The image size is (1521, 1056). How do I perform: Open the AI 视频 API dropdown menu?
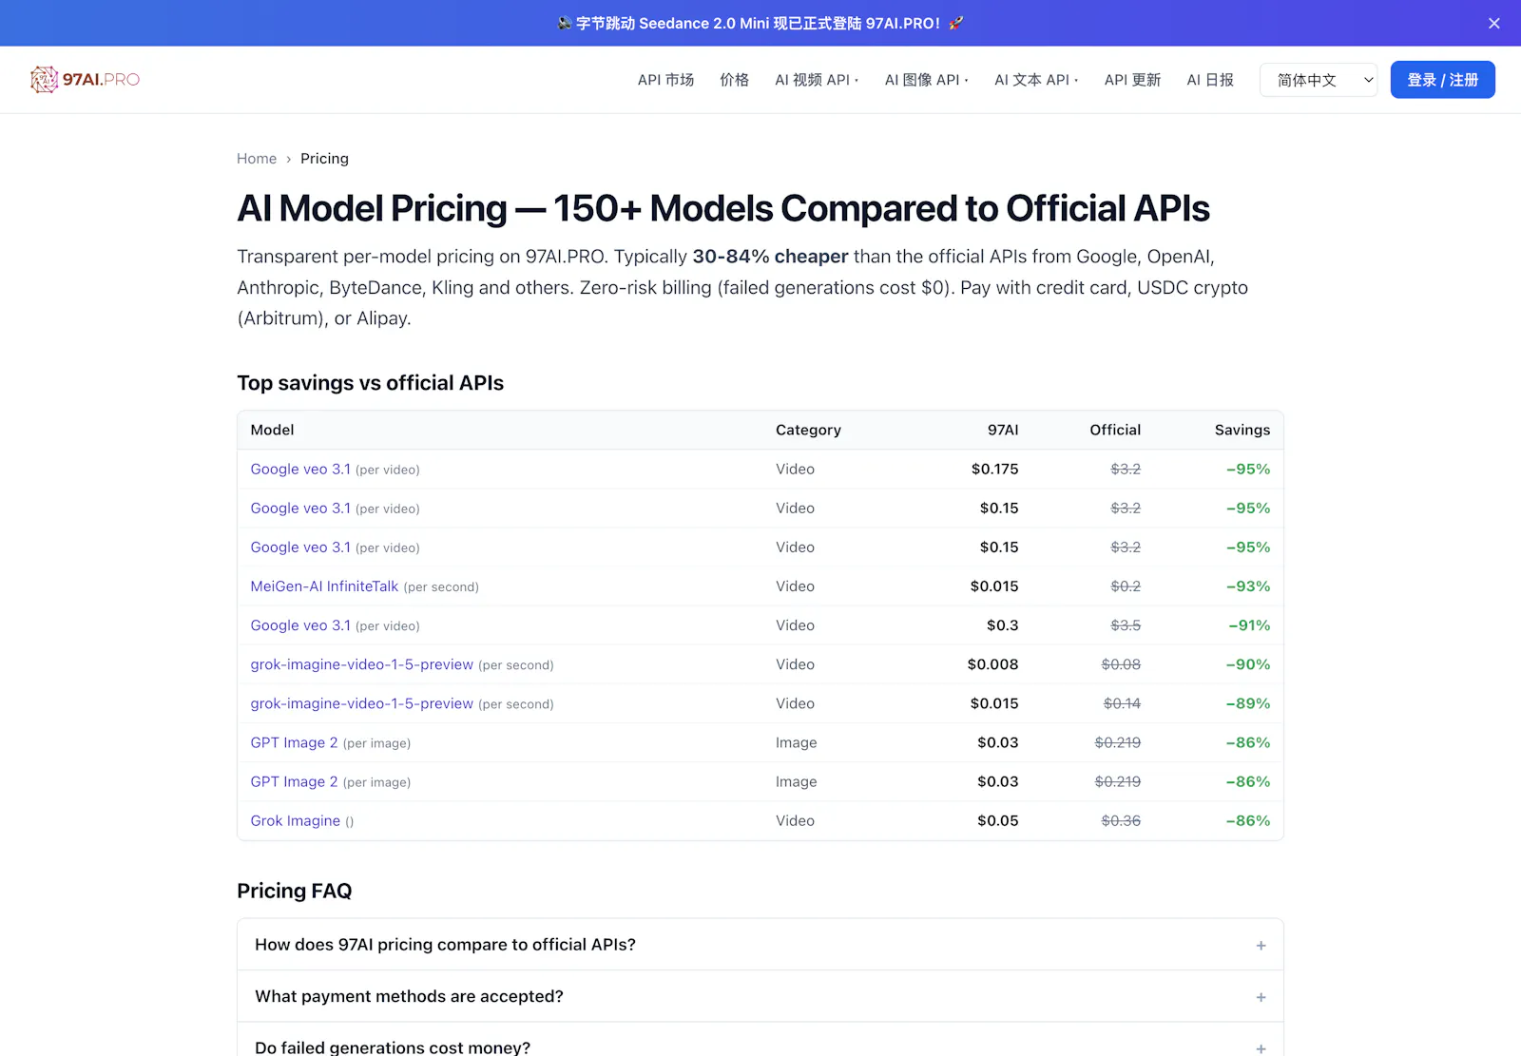click(817, 80)
